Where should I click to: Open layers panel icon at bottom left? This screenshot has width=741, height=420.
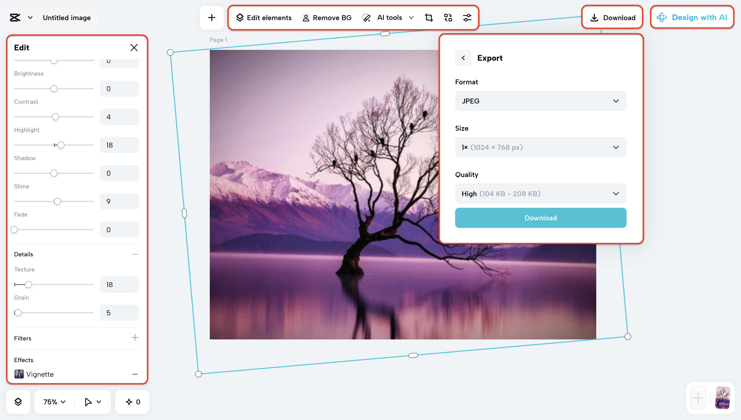click(18, 402)
